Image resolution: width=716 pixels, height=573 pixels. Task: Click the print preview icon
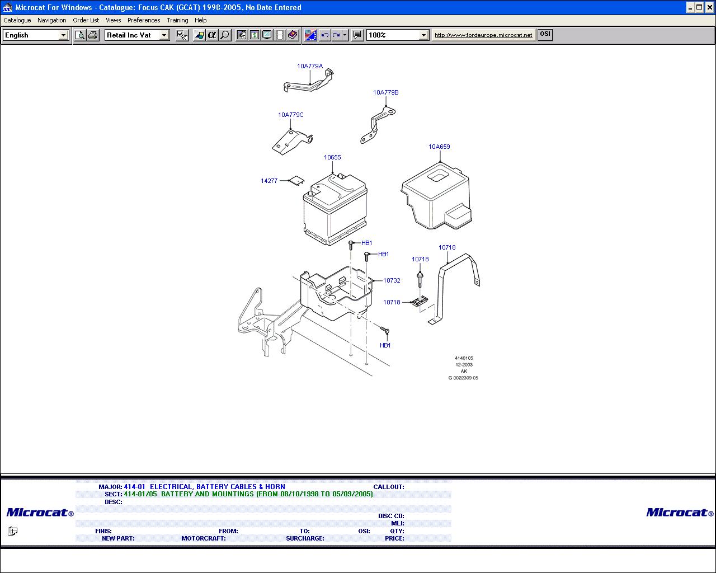tap(80, 35)
